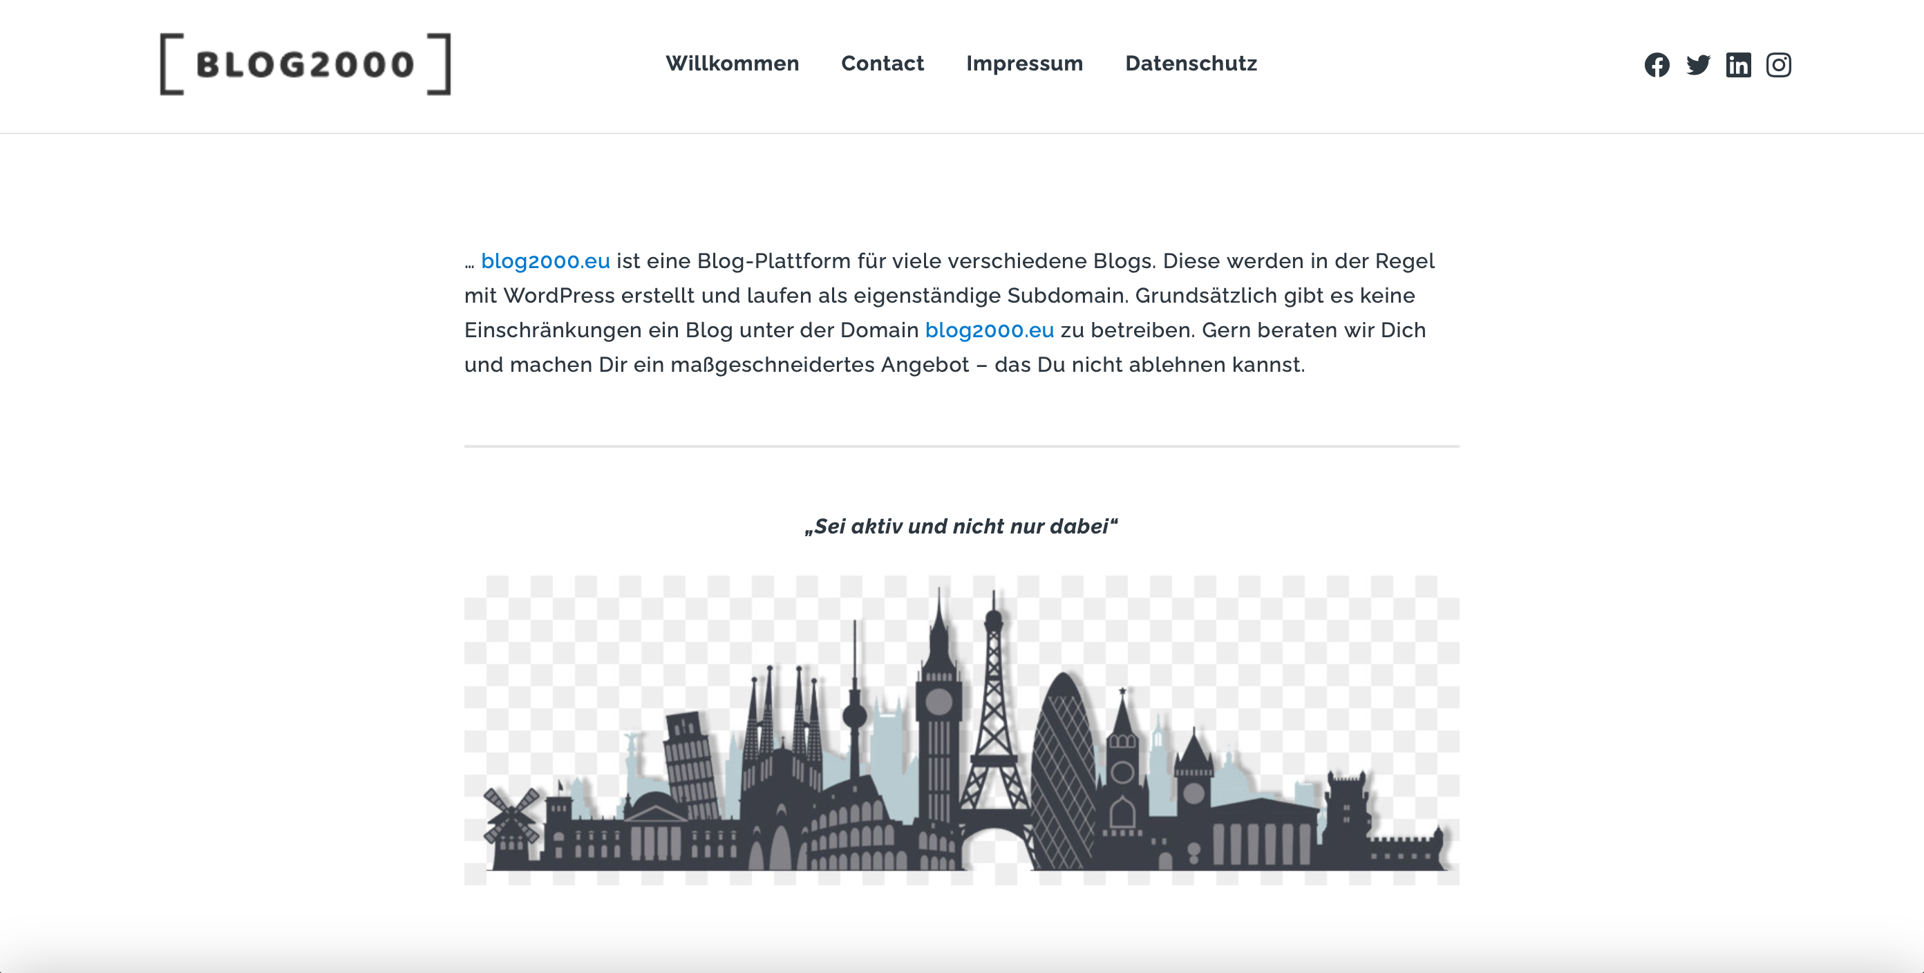Viewport: 1924px width, 973px height.
Task: Follow the first blog2000.eu link in paragraph
Action: [545, 261]
